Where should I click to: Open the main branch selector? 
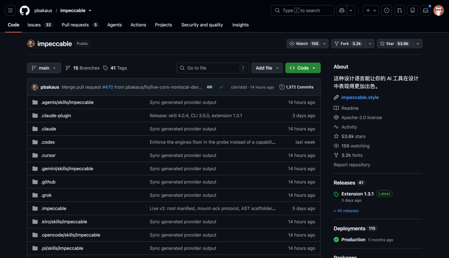tap(44, 68)
